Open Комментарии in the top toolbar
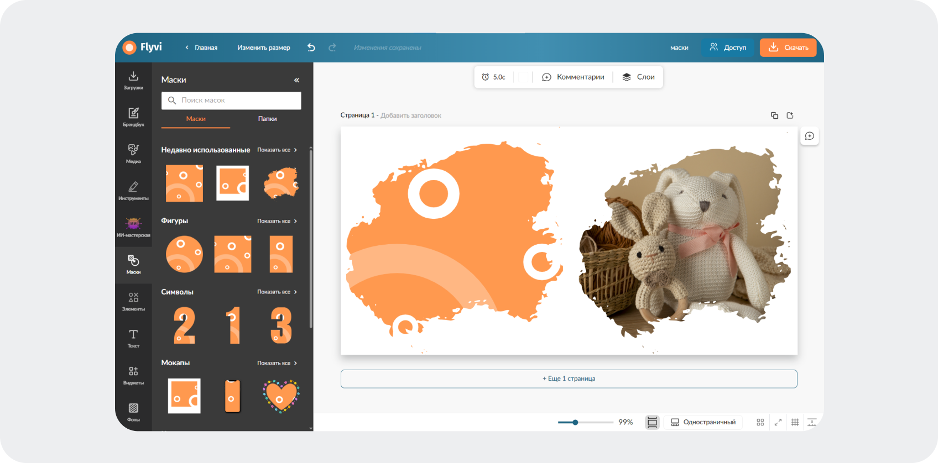The height and width of the screenshot is (463, 938). 573,77
